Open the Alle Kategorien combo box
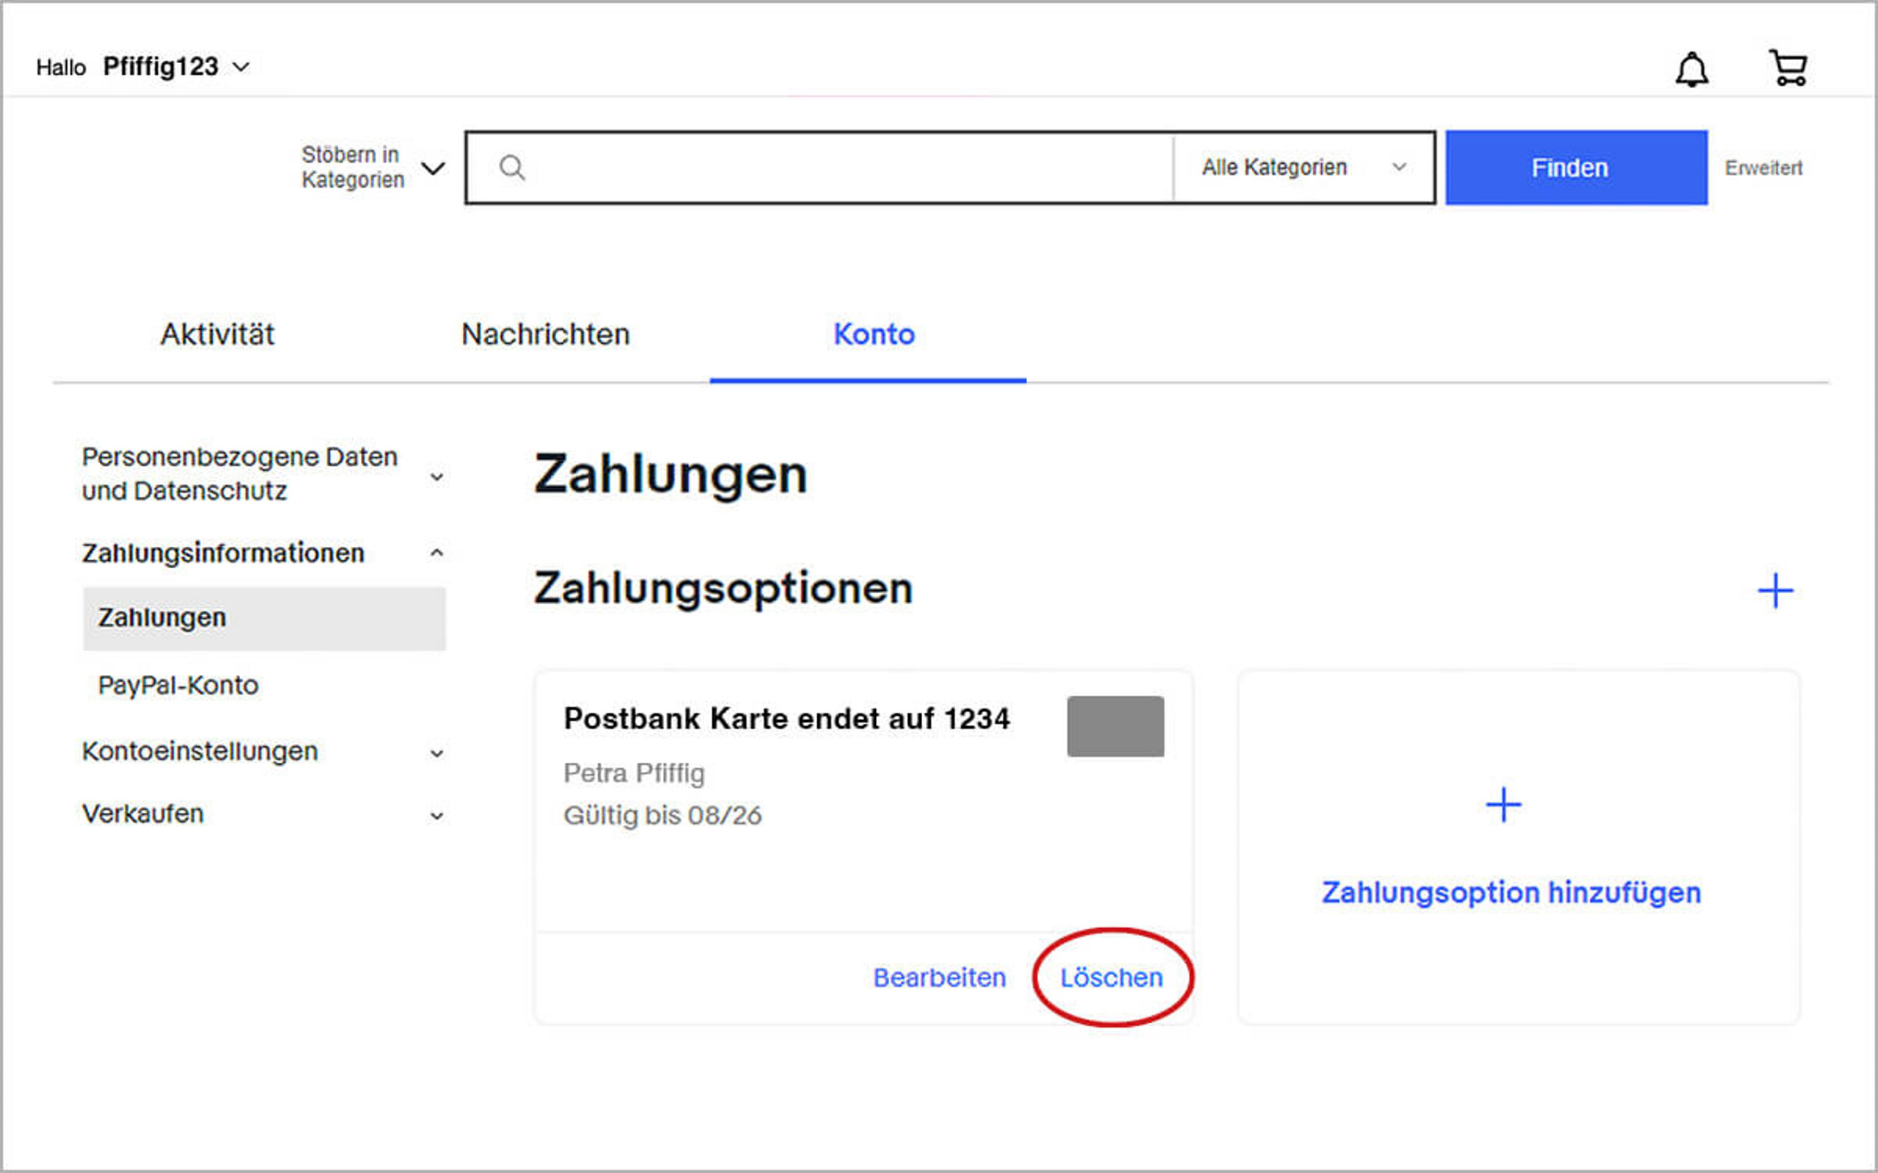Image resolution: width=1878 pixels, height=1173 pixels. pos(1303,168)
